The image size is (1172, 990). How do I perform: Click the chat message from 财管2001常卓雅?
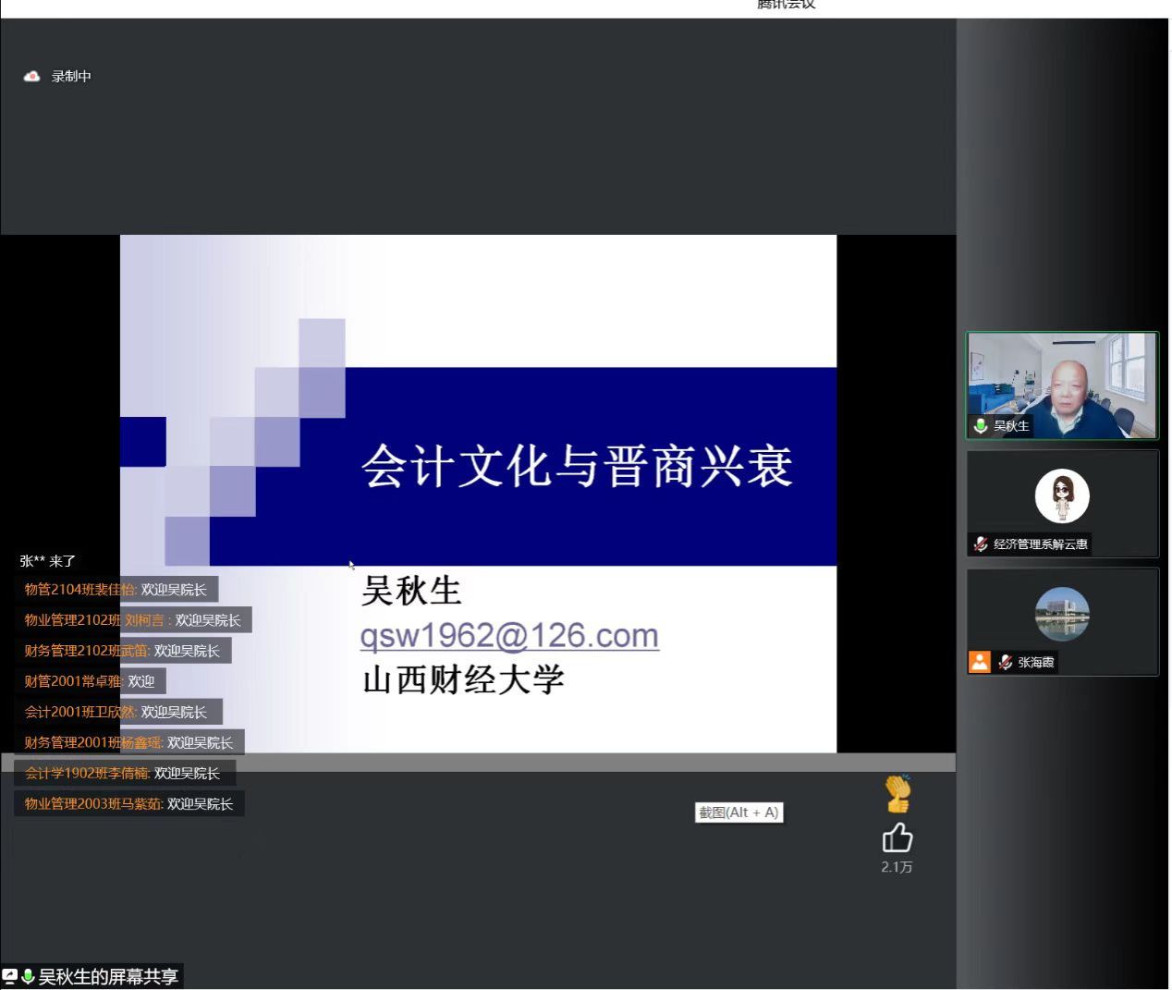(x=90, y=681)
